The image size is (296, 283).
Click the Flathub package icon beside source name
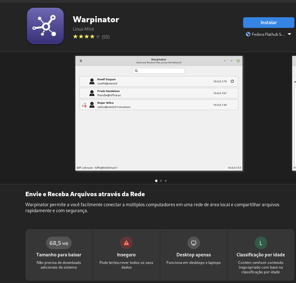coord(248,34)
